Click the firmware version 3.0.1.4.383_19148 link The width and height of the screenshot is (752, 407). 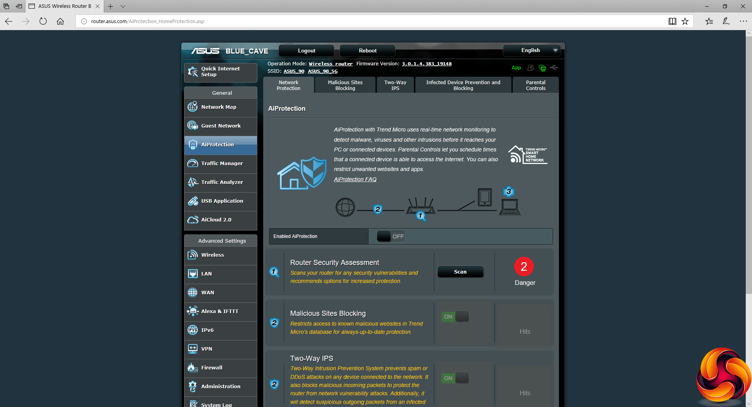[x=427, y=64]
